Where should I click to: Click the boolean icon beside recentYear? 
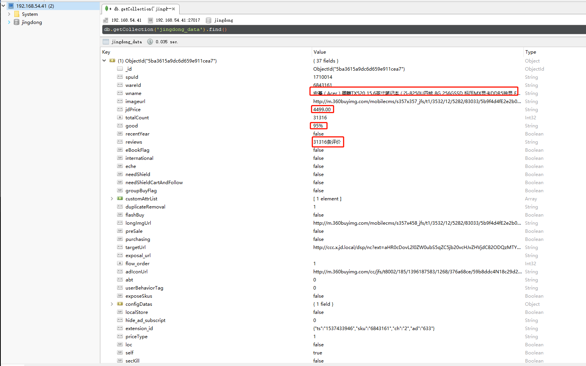(x=120, y=134)
